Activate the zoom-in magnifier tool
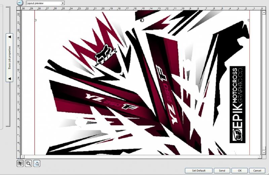The height and width of the screenshot is (175, 269). [x=28, y=163]
